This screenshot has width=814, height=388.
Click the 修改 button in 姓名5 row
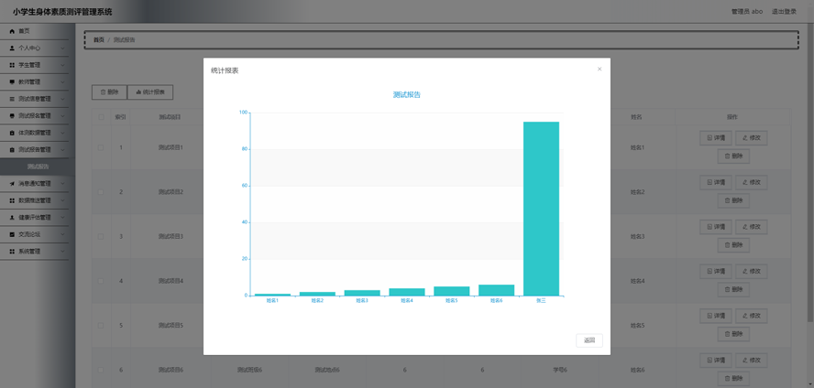click(x=751, y=316)
